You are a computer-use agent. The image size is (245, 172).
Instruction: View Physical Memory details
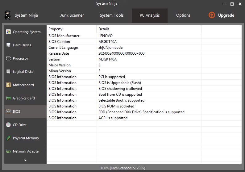[x=26, y=138]
